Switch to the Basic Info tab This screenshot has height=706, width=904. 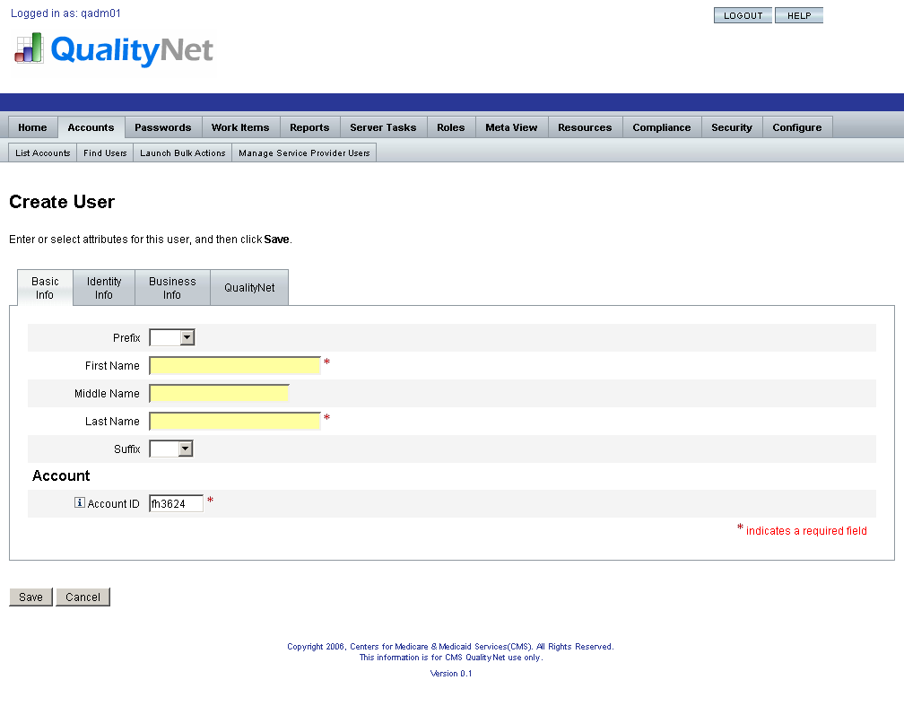pyautogui.click(x=45, y=288)
